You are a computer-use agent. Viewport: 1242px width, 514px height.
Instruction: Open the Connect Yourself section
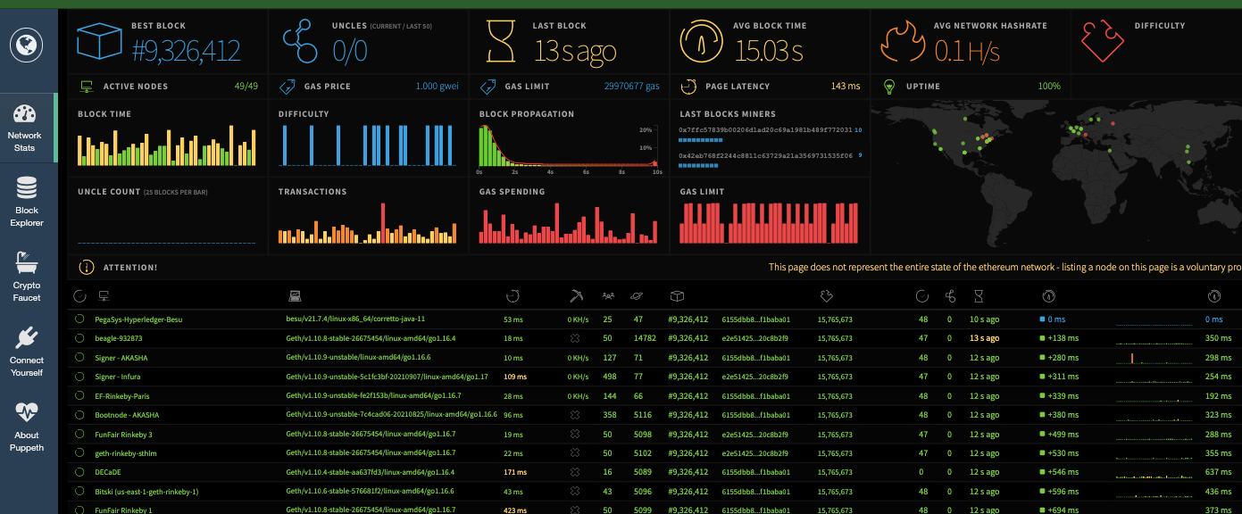27,352
